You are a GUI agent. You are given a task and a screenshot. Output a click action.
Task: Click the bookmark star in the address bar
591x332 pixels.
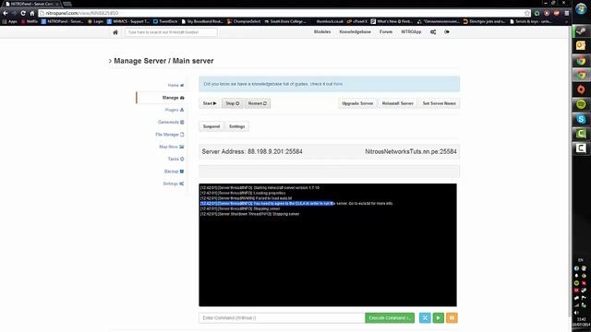526,13
